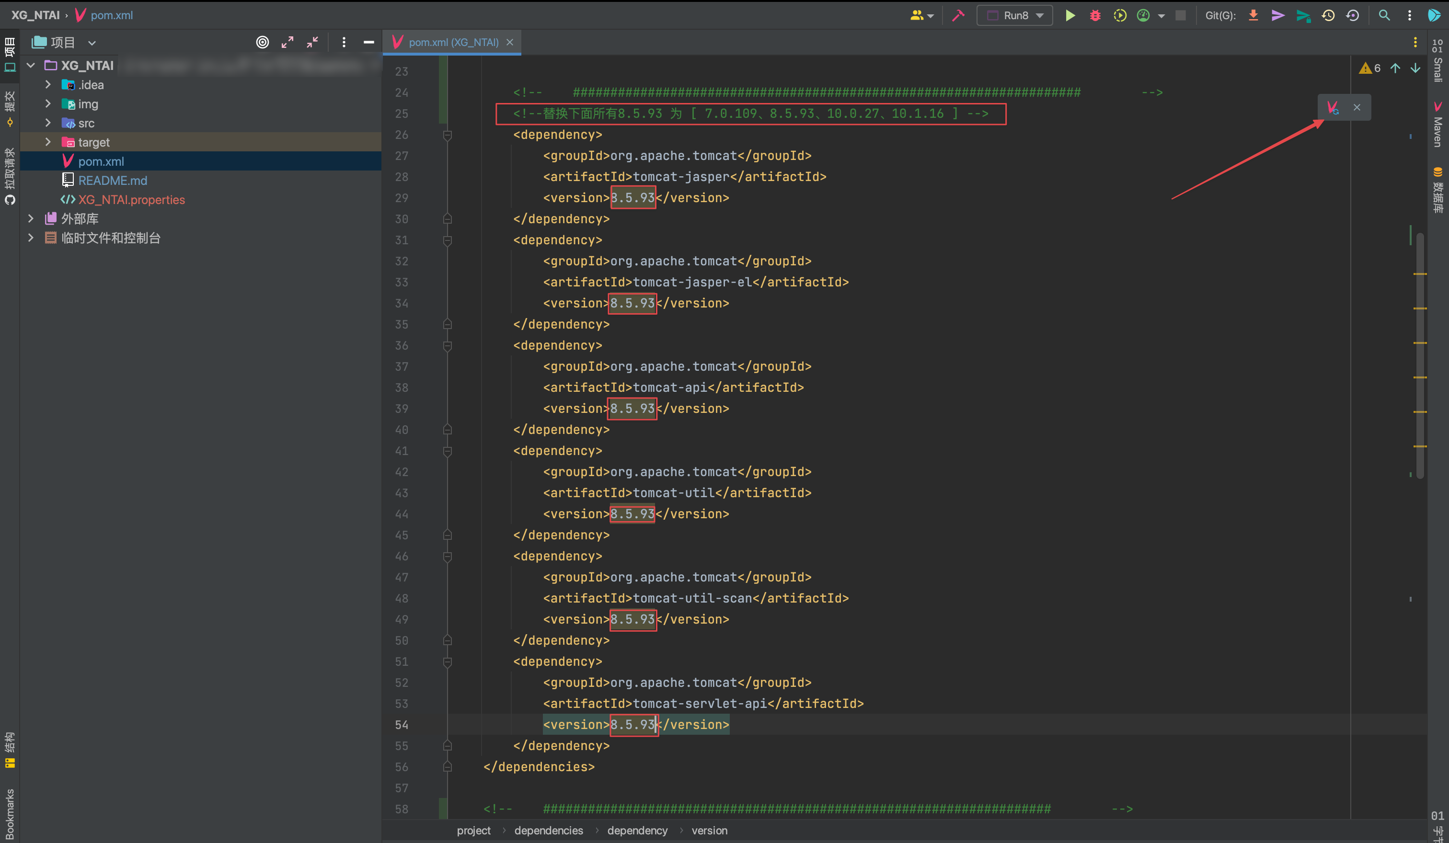Click the Search Everywhere magnifier
The width and height of the screenshot is (1449, 843).
coord(1384,15)
